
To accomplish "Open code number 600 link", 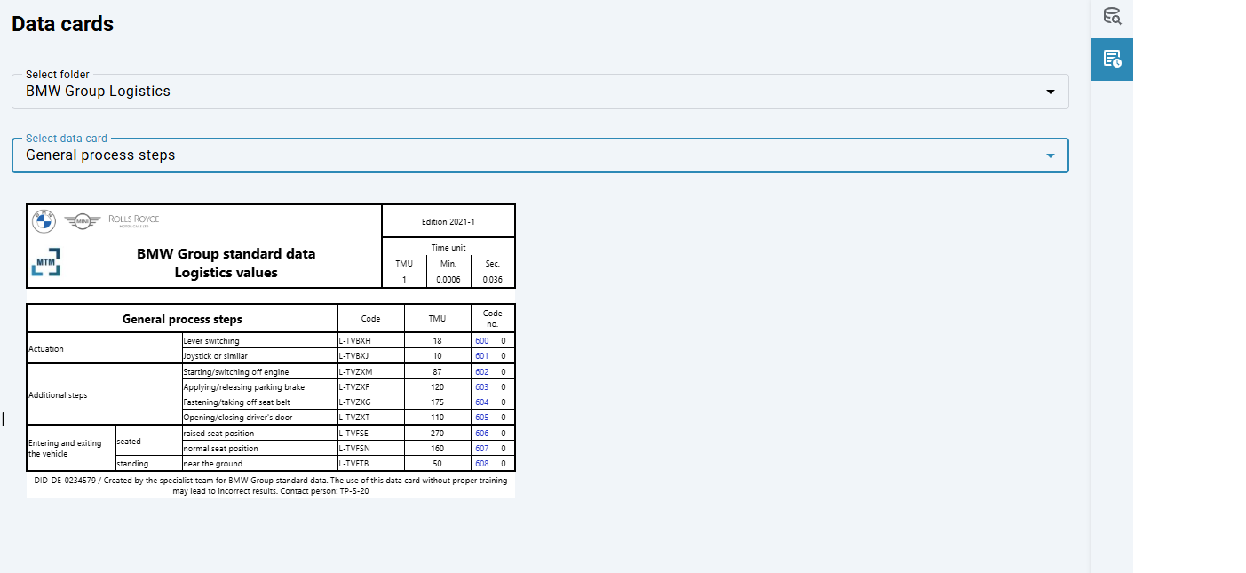I will click(481, 341).
